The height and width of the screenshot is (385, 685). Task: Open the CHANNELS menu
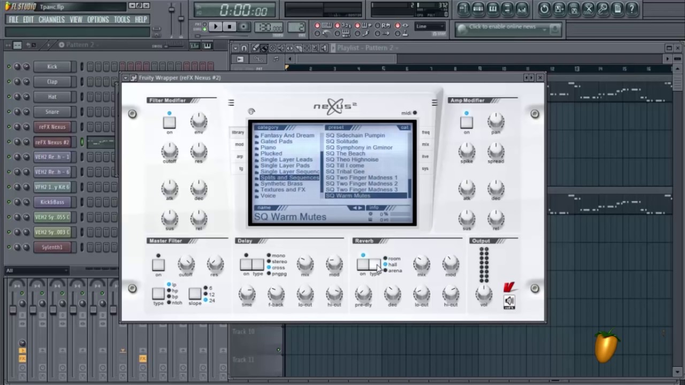click(51, 20)
